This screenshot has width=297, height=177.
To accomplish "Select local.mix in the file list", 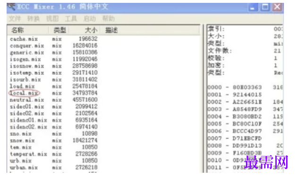I will point(24,93).
